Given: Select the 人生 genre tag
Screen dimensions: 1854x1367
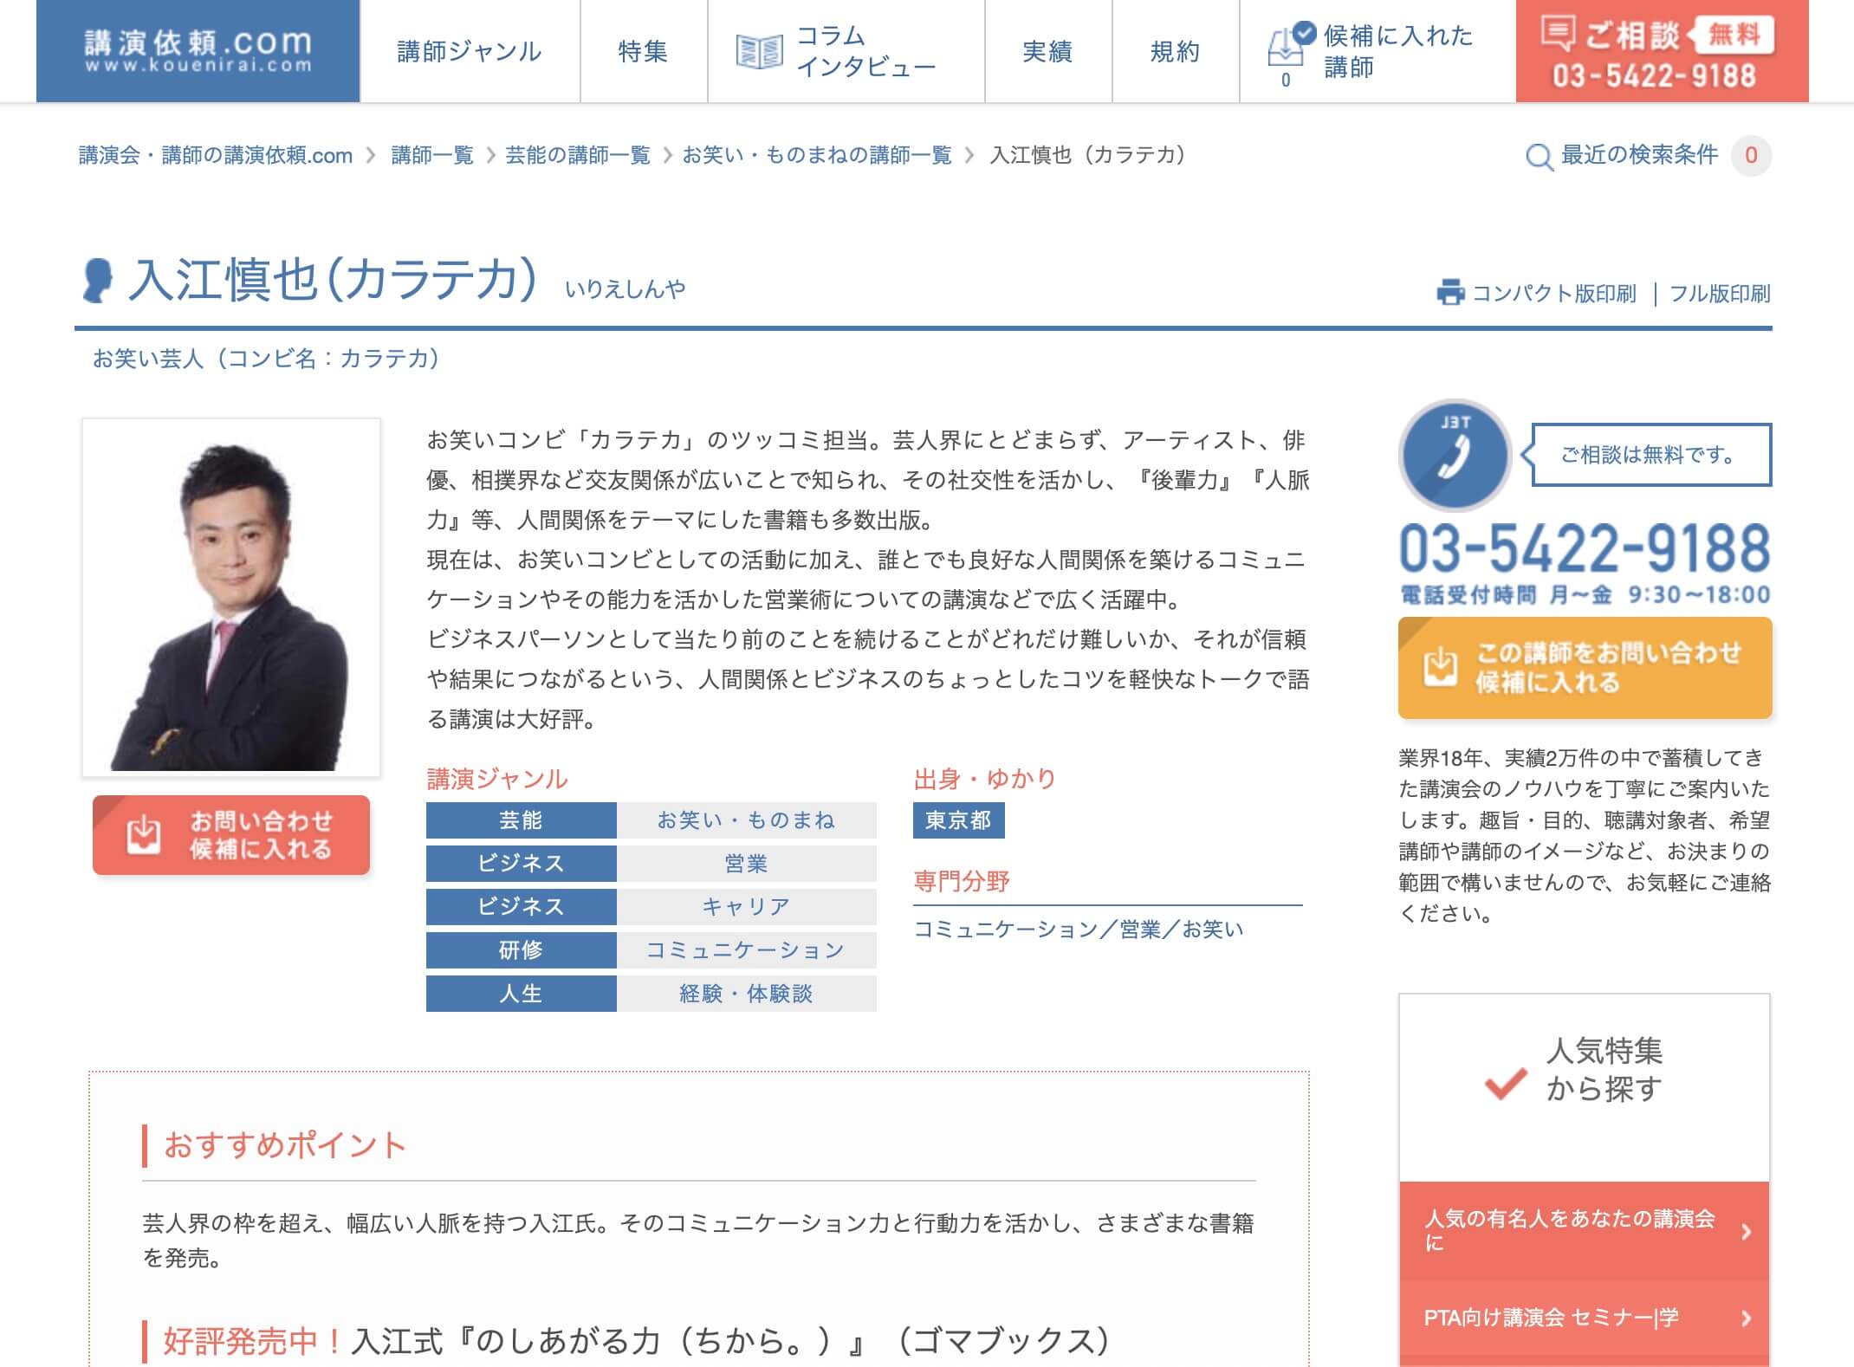Looking at the screenshot, I should click(521, 994).
